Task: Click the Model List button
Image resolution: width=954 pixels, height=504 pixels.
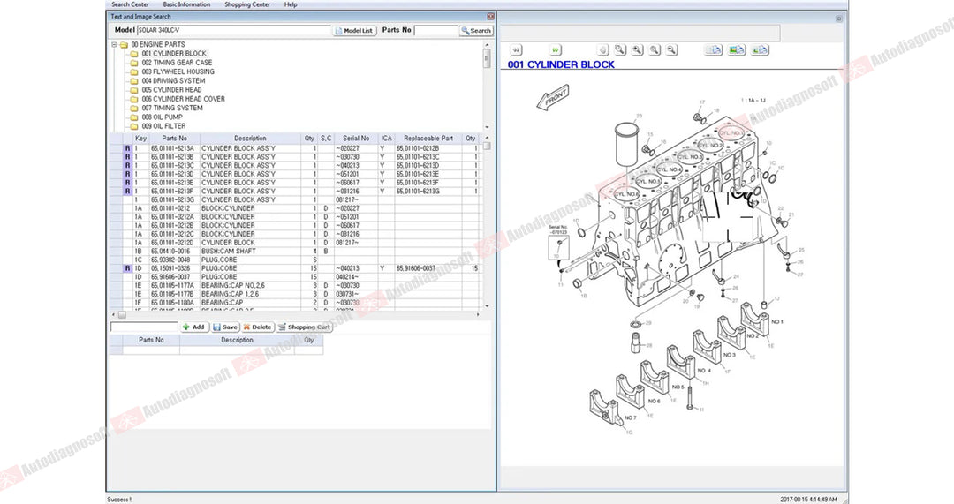Action: (x=354, y=30)
